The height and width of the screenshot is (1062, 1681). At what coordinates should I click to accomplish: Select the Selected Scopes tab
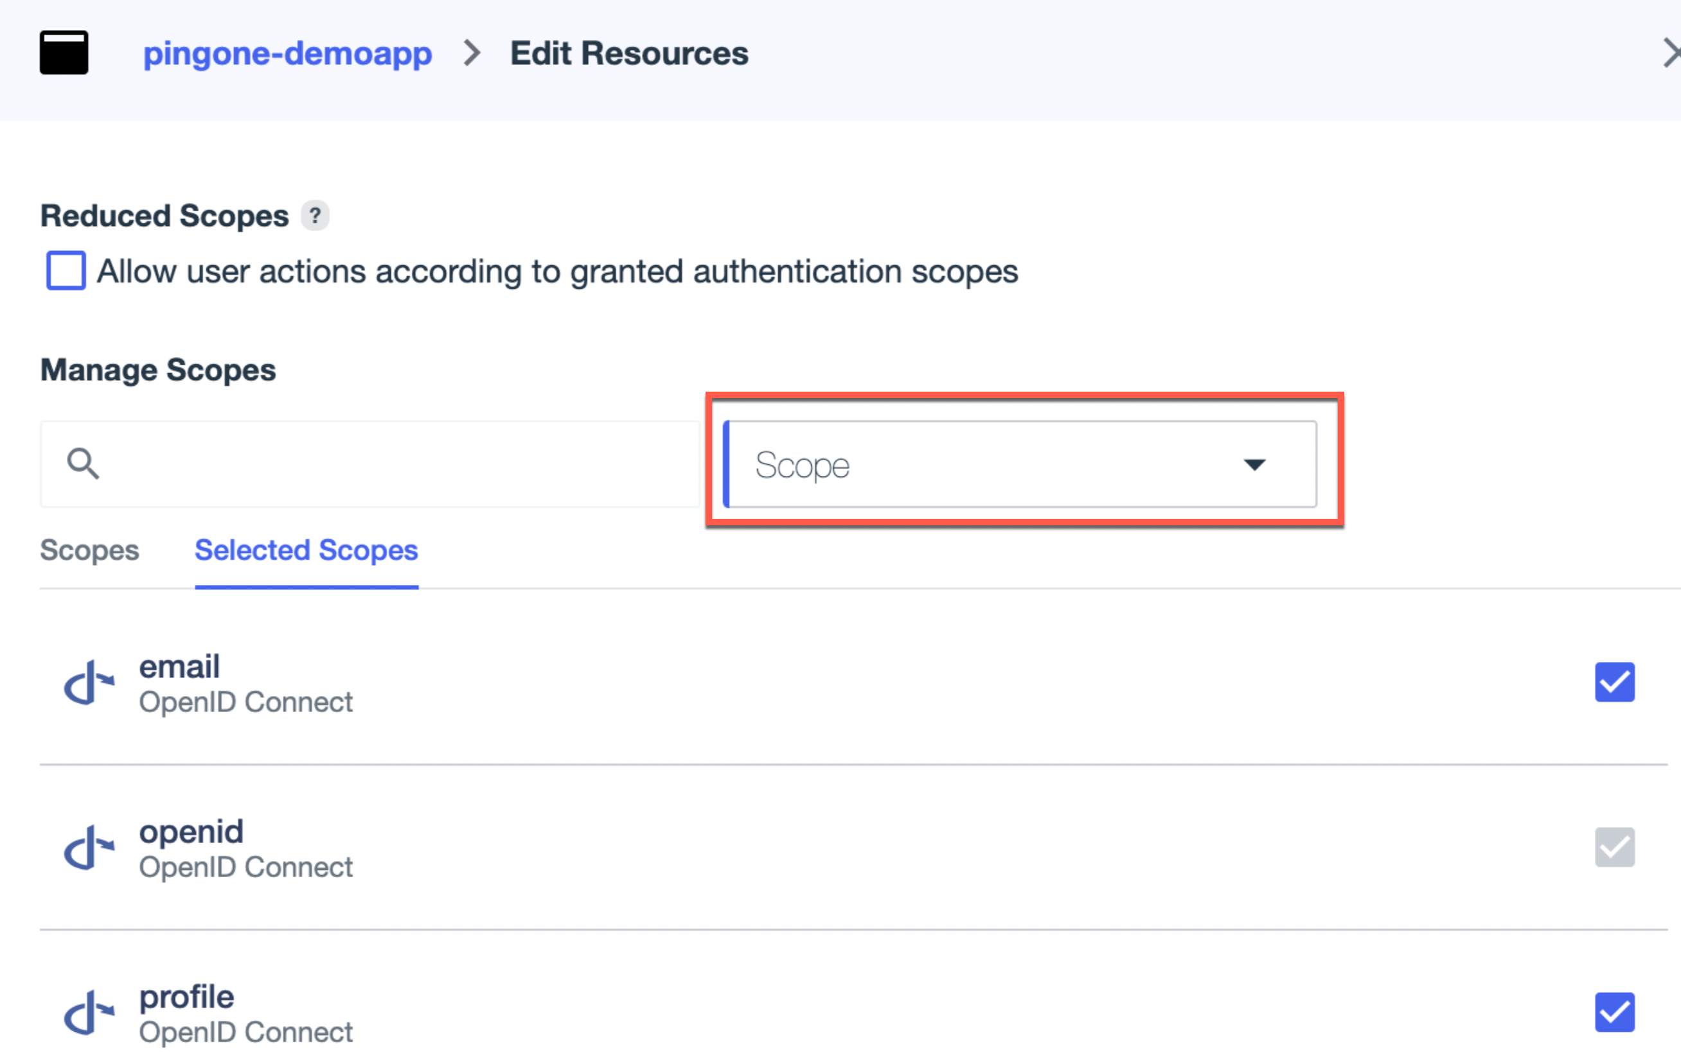click(x=306, y=550)
